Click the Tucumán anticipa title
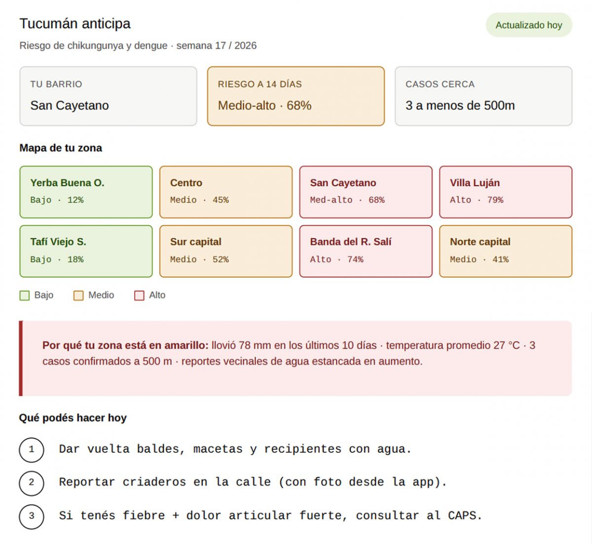 pyautogui.click(x=75, y=24)
